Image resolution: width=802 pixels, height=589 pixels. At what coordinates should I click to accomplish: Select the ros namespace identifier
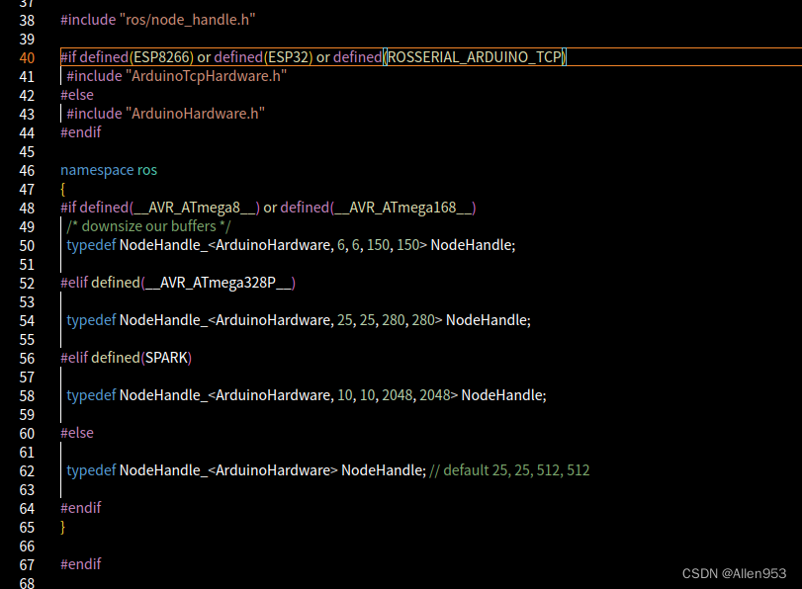[147, 169]
